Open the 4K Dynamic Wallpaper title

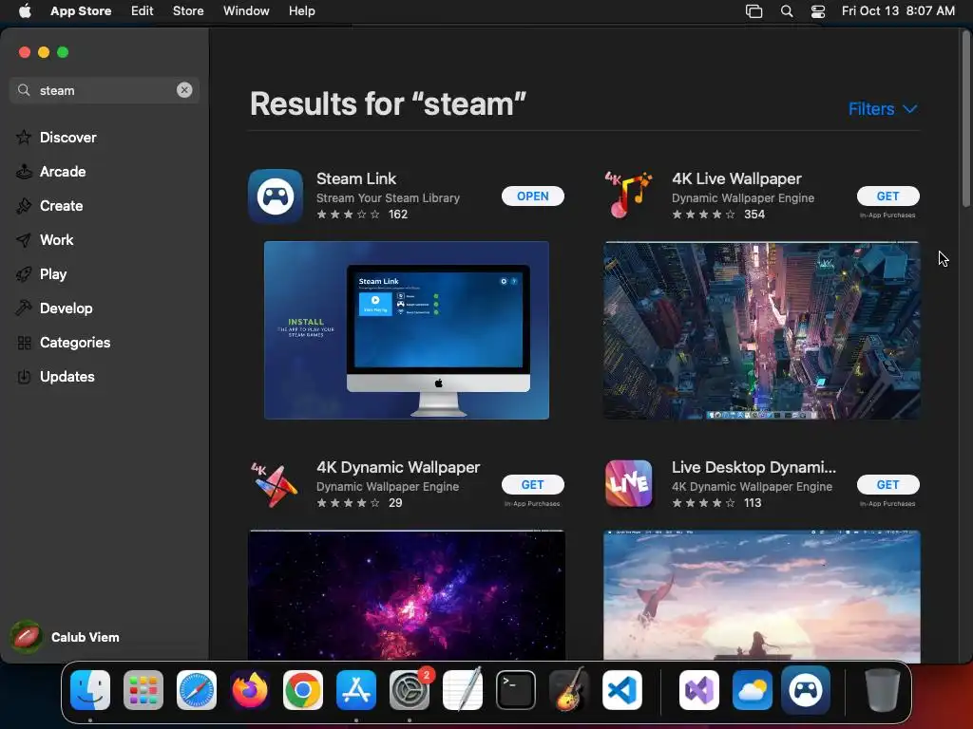coord(398,467)
